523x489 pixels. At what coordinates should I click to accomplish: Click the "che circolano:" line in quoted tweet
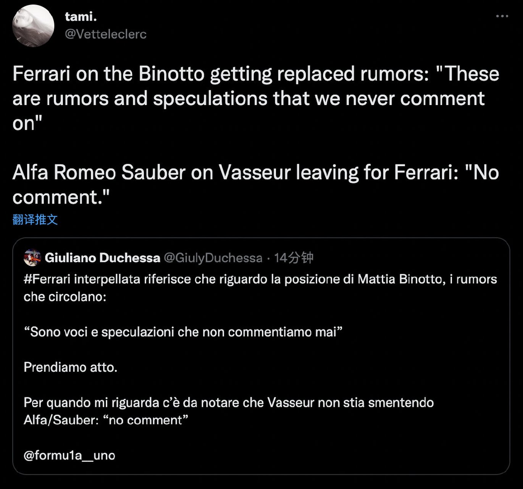(x=65, y=297)
